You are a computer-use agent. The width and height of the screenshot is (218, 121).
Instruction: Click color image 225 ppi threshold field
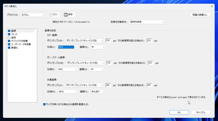pyautogui.click(x=149, y=41)
